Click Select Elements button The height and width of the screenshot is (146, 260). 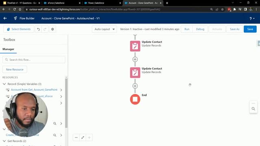pyautogui.click(x=19, y=29)
